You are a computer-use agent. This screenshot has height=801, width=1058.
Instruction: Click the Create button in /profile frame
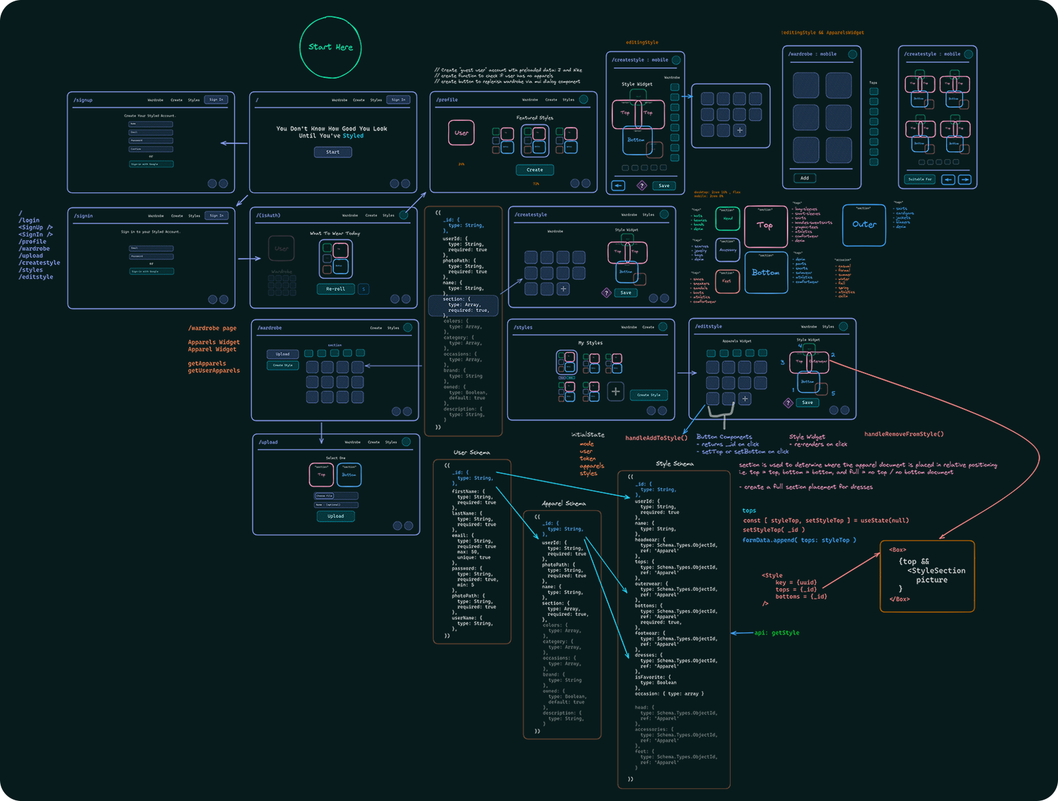[534, 170]
